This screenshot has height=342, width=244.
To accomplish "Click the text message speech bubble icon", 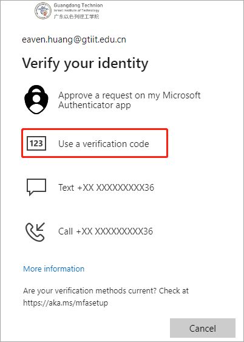I will pos(36,187).
